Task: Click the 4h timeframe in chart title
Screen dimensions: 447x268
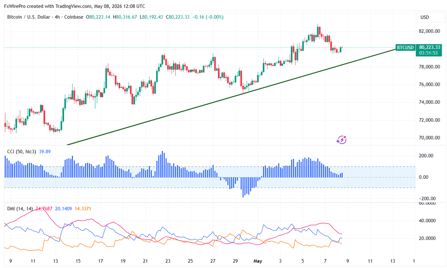Action: point(57,17)
